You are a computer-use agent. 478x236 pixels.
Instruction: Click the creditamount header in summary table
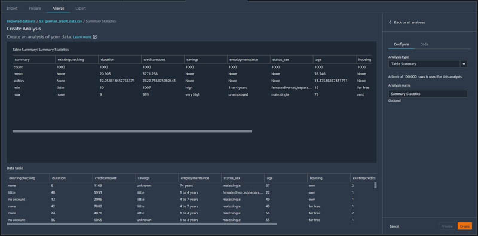click(x=154, y=60)
